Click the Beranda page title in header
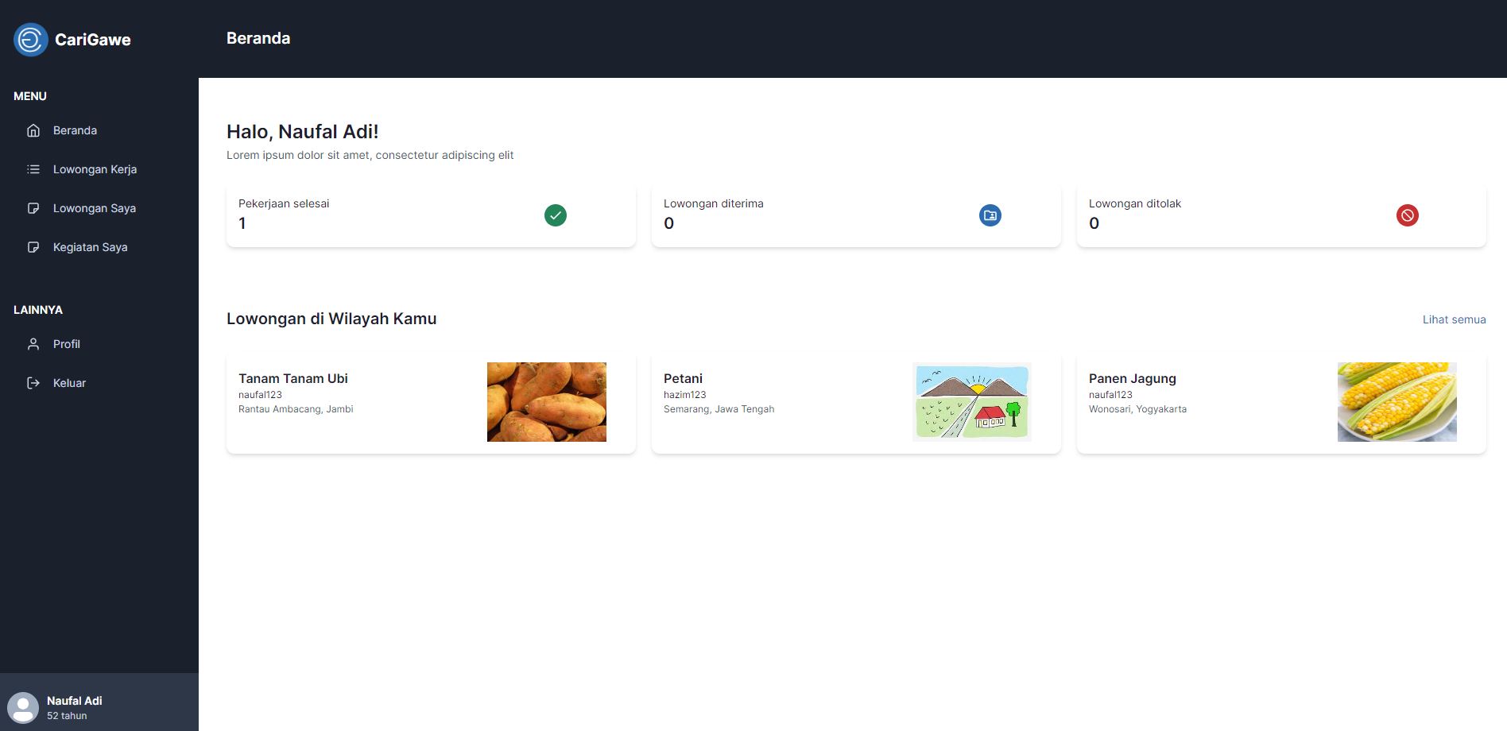 [258, 38]
